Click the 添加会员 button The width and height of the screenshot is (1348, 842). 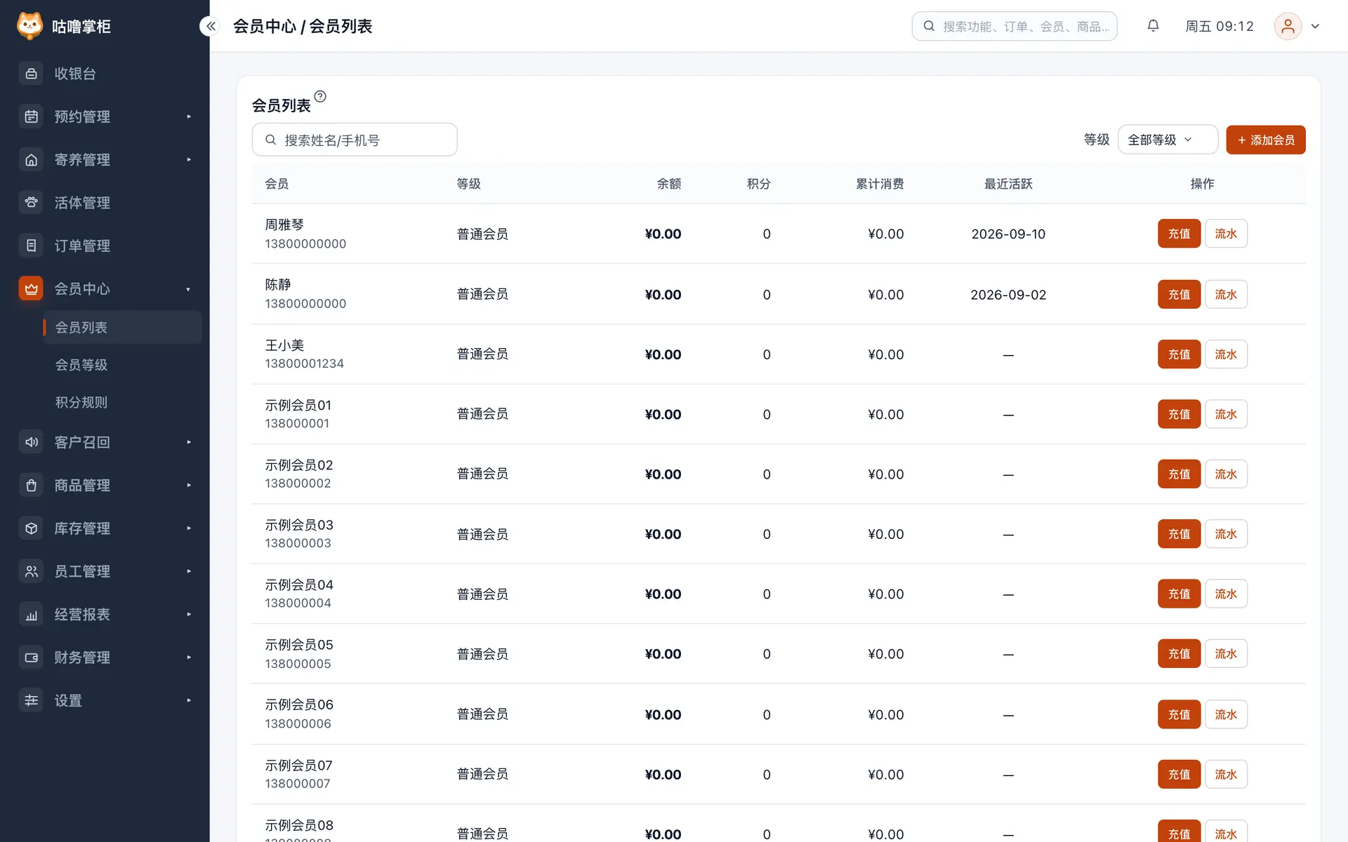1266,140
